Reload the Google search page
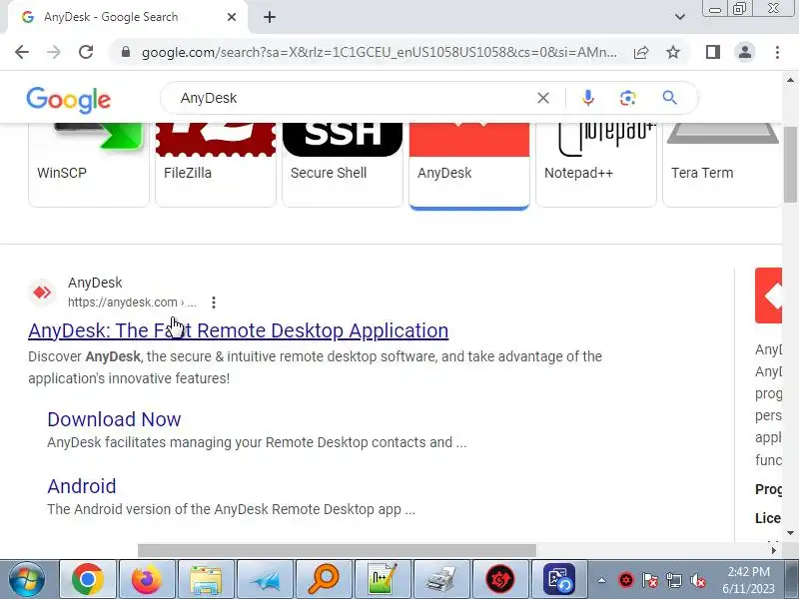Viewport: 799px width, 599px height. point(86,52)
